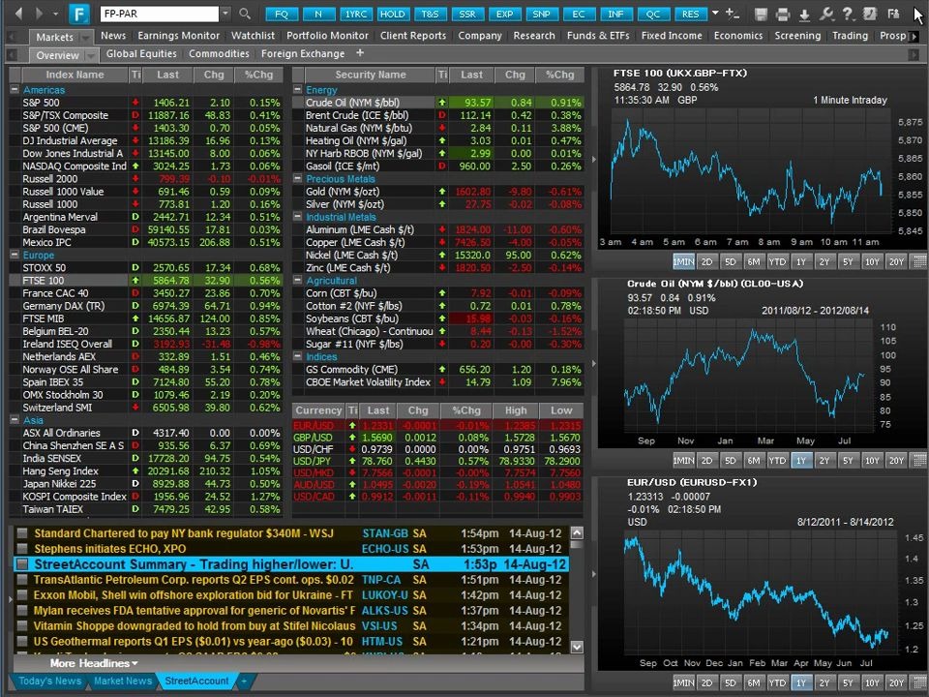929x697 pixels.
Task: Open the FP-PAR ticker dropdown arrow
Action: pos(225,13)
